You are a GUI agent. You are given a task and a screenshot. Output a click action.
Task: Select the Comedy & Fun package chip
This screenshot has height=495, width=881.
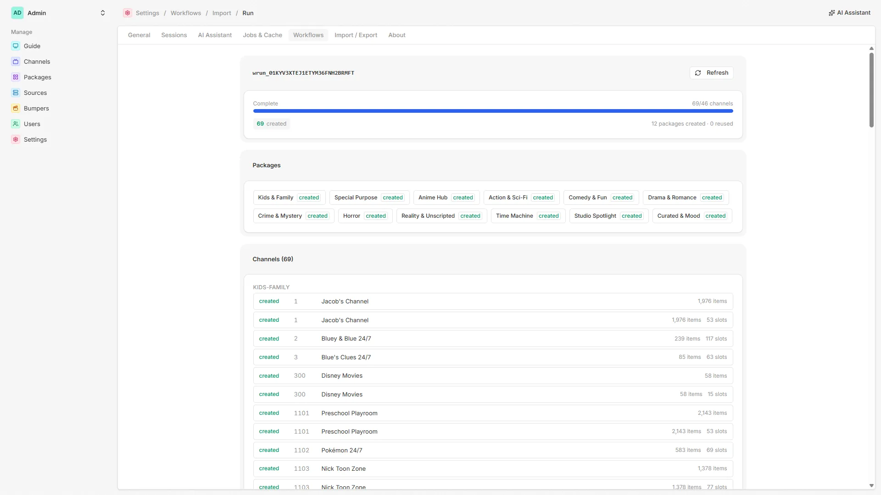pyautogui.click(x=601, y=198)
